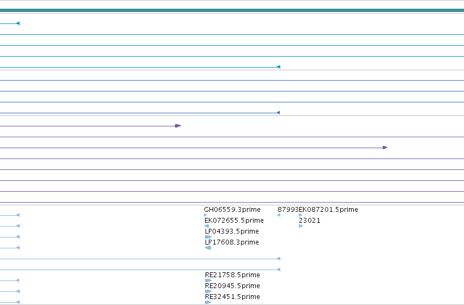The height and width of the screenshot is (305, 464).
Task: Click the purple arrowhead of the longer purple feature
Action: [385, 148]
